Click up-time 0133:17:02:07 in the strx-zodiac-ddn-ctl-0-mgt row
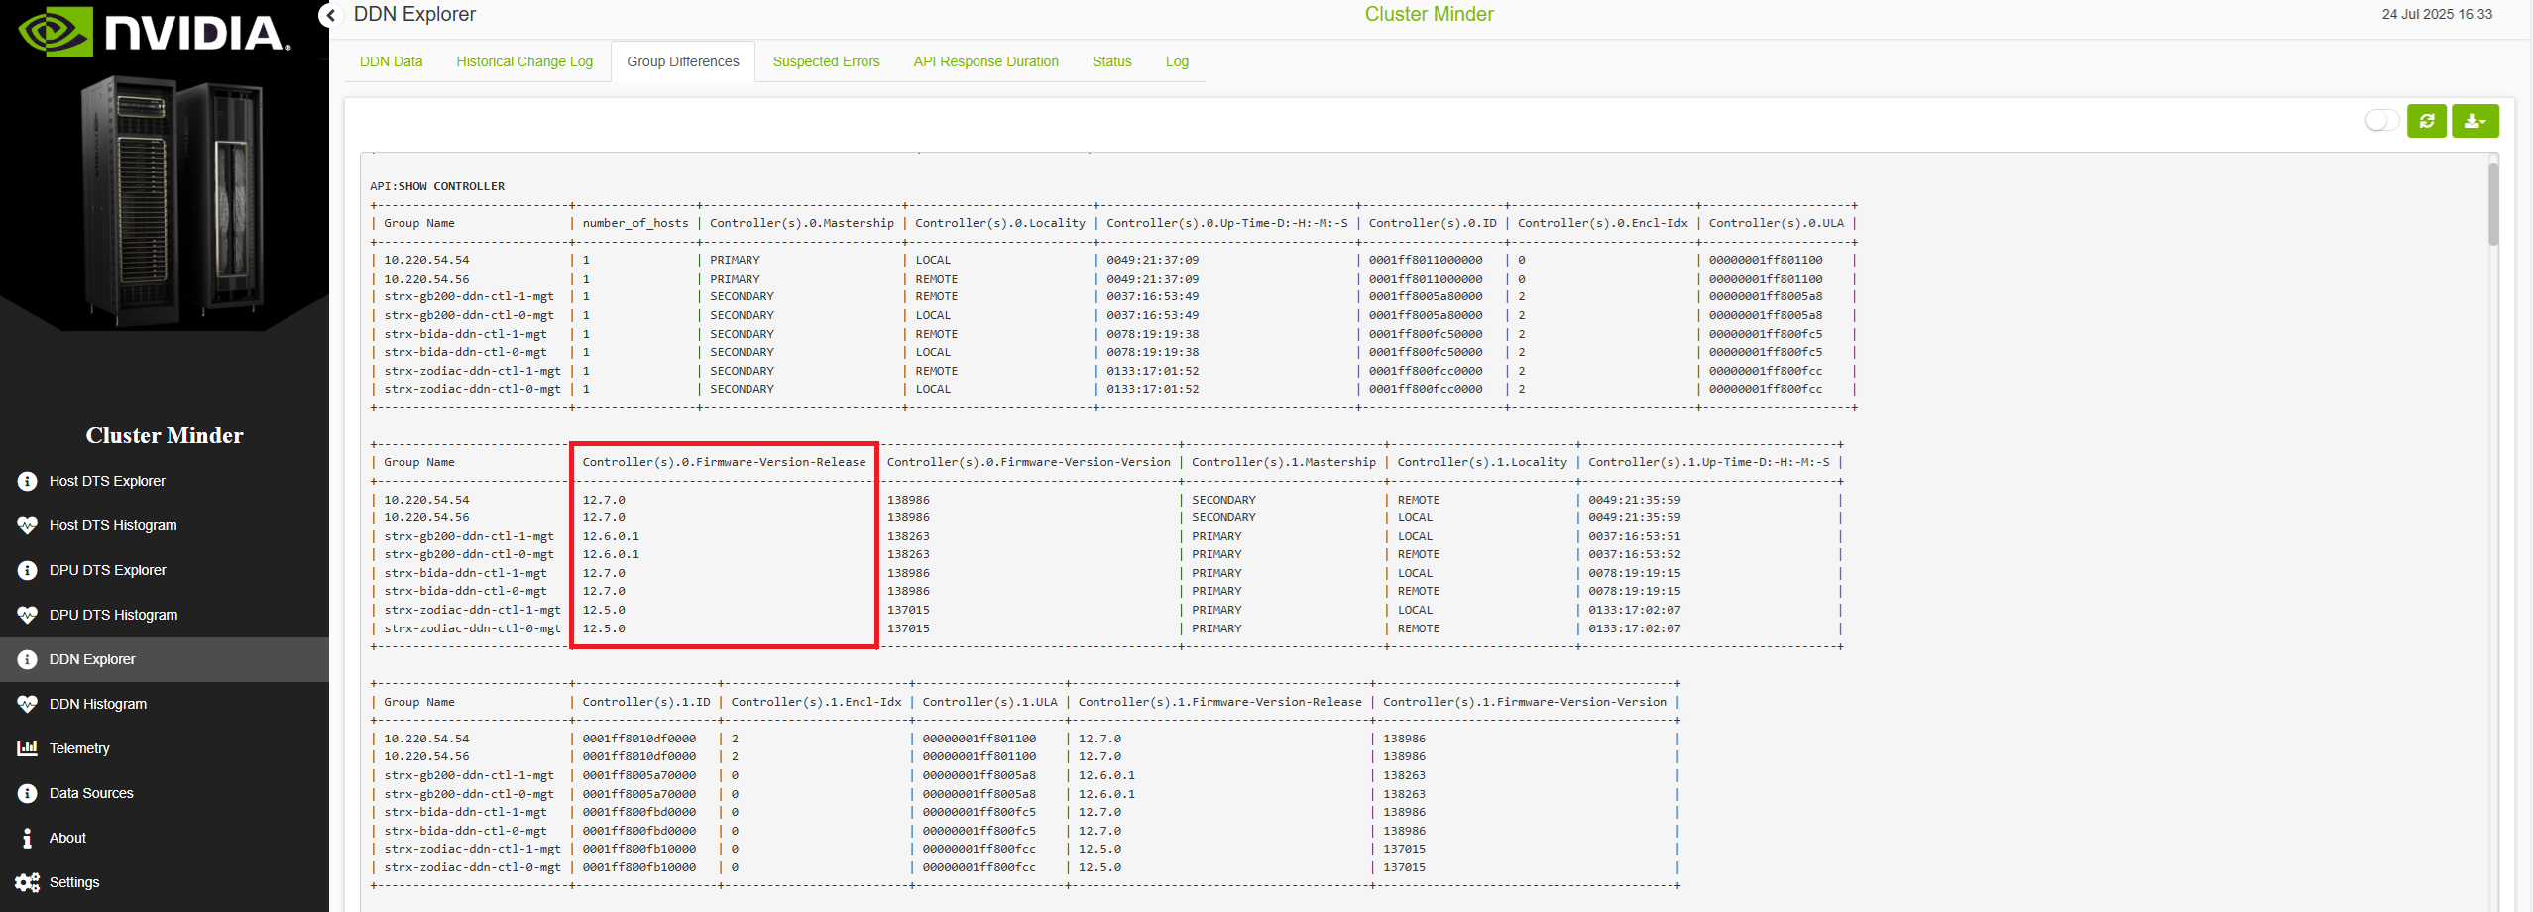The image size is (2533, 912). click(1635, 628)
